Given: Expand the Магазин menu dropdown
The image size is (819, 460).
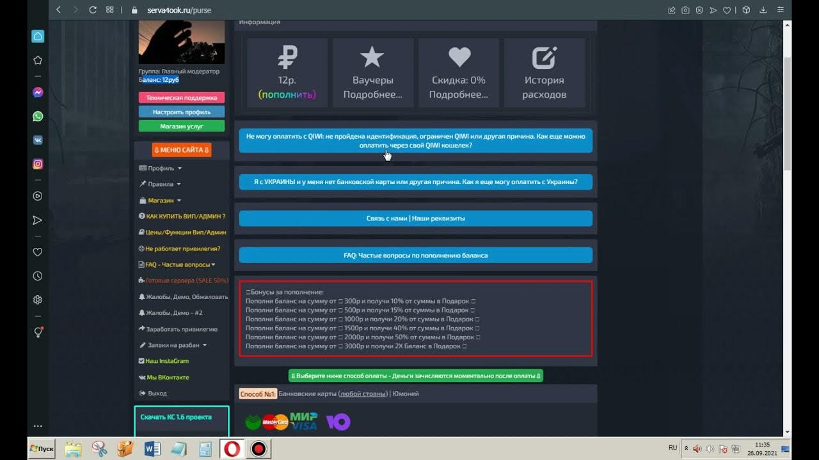Looking at the screenshot, I should (161, 200).
